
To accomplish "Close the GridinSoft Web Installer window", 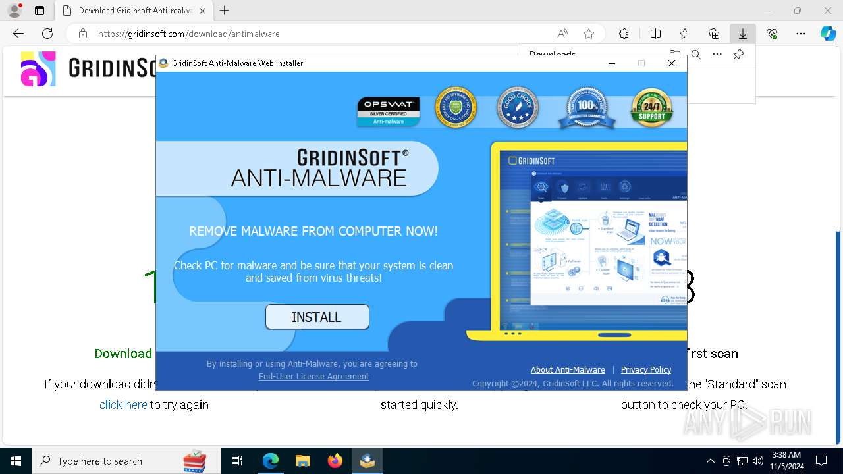I will pyautogui.click(x=672, y=63).
